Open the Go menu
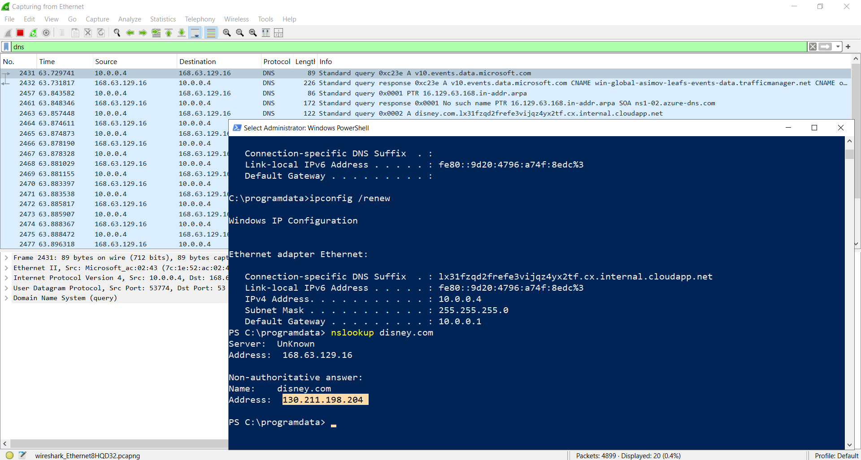The height and width of the screenshot is (460, 861). click(x=72, y=19)
